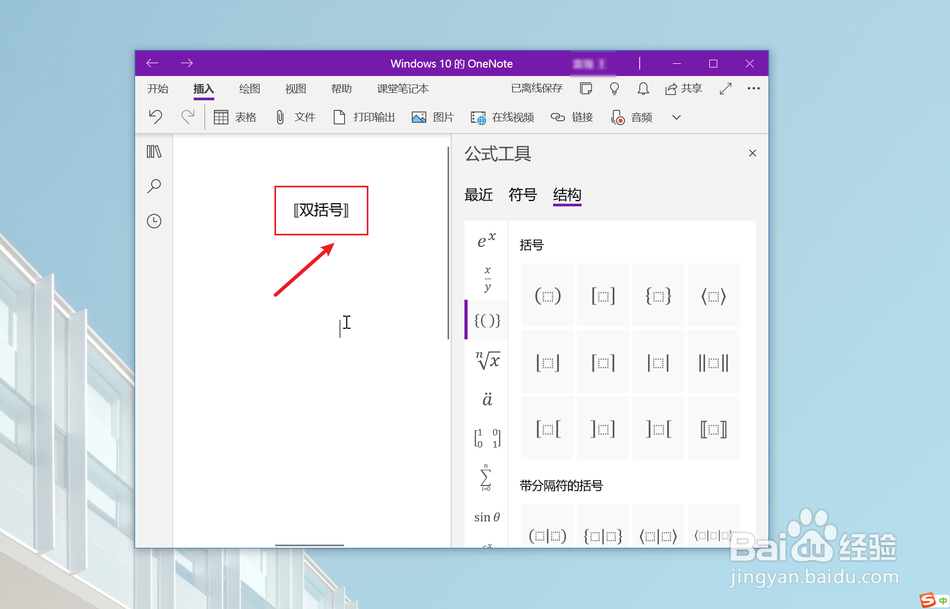The image size is (950, 609).
Task: Insert reversed brackets ]□] structure
Action: point(603,429)
